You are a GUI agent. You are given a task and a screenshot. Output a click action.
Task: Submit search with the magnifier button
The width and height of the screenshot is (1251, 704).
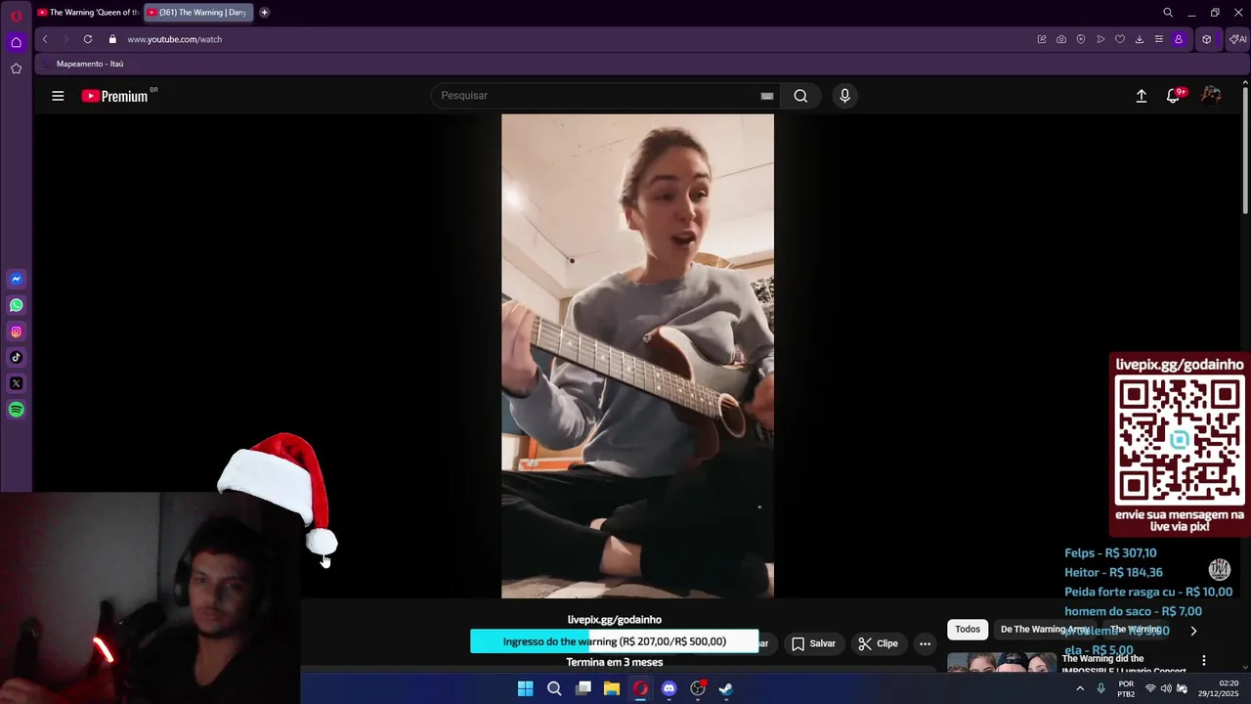(x=800, y=96)
